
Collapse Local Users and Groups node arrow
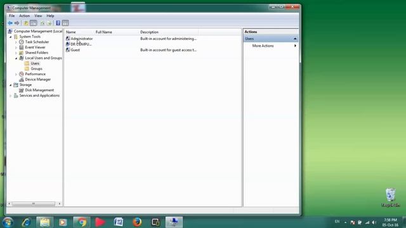click(x=16, y=58)
